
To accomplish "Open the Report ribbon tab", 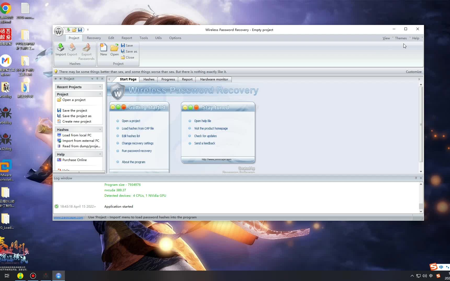I will click(127, 38).
